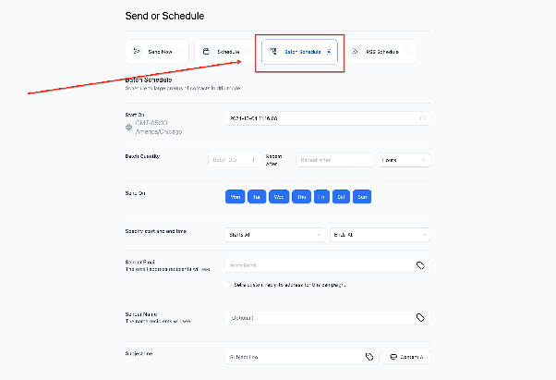Open the calendar icon in Start On field
This screenshot has height=380, width=556.
[422, 118]
